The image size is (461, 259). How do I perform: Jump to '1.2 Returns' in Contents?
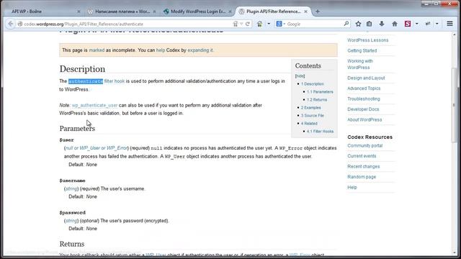(317, 99)
